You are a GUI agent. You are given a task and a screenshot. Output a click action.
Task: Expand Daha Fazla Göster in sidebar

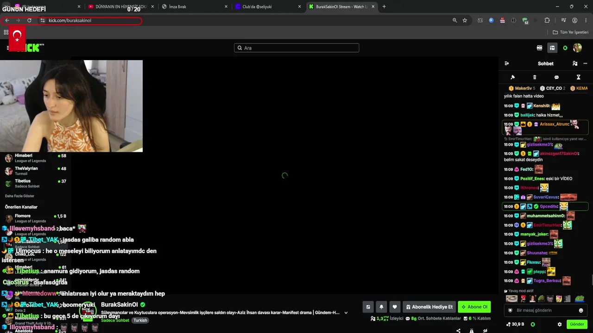click(x=19, y=196)
